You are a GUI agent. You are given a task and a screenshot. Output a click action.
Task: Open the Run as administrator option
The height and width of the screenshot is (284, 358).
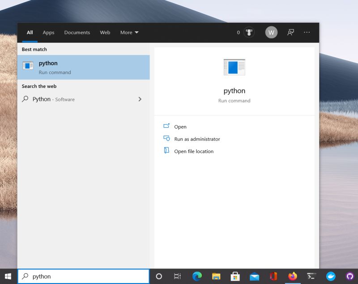[197, 139]
